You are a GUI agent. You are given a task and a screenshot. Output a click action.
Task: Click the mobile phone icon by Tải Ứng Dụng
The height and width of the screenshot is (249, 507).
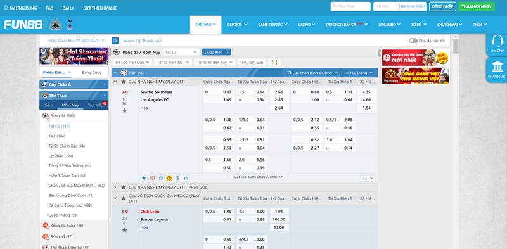tap(6, 8)
